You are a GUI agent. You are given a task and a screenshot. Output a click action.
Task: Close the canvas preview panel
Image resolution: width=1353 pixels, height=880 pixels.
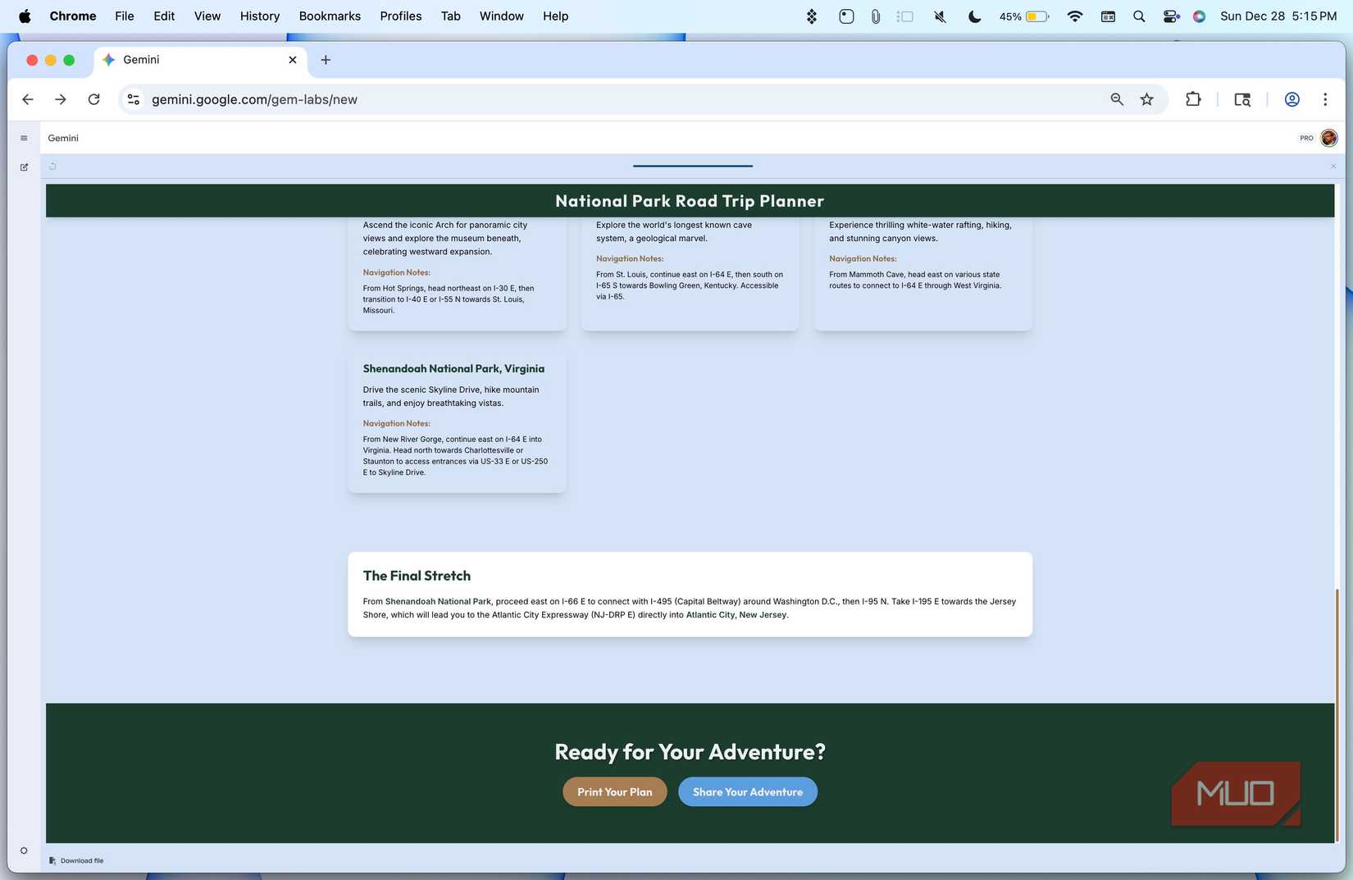1333,166
